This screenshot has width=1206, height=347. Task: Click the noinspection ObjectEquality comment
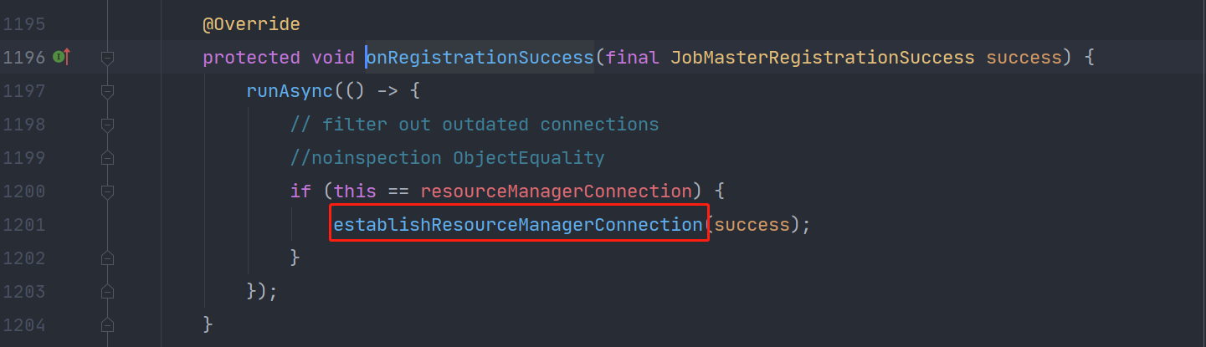tap(447, 158)
